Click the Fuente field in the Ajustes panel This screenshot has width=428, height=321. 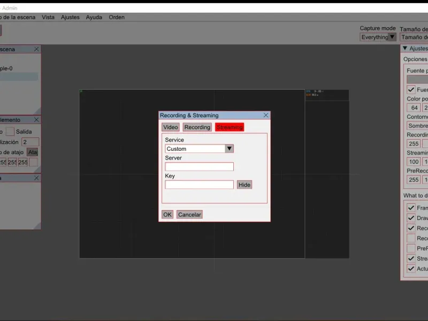(x=417, y=79)
